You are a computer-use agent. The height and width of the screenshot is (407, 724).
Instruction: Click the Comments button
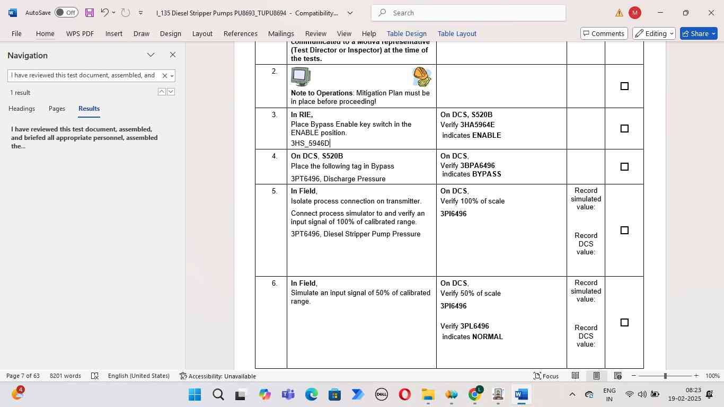click(604, 33)
